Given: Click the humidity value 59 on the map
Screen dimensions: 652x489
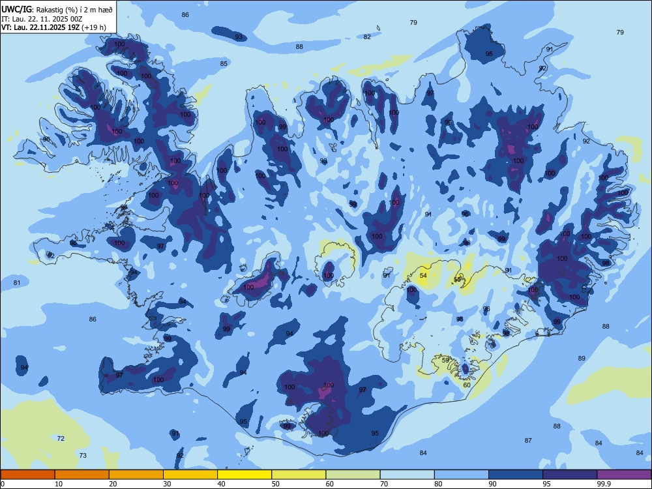Looking at the screenshot, I should pos(445,360).
